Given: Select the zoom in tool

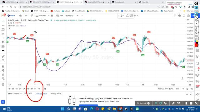Looking at the screenshot, I should point(3,60).
